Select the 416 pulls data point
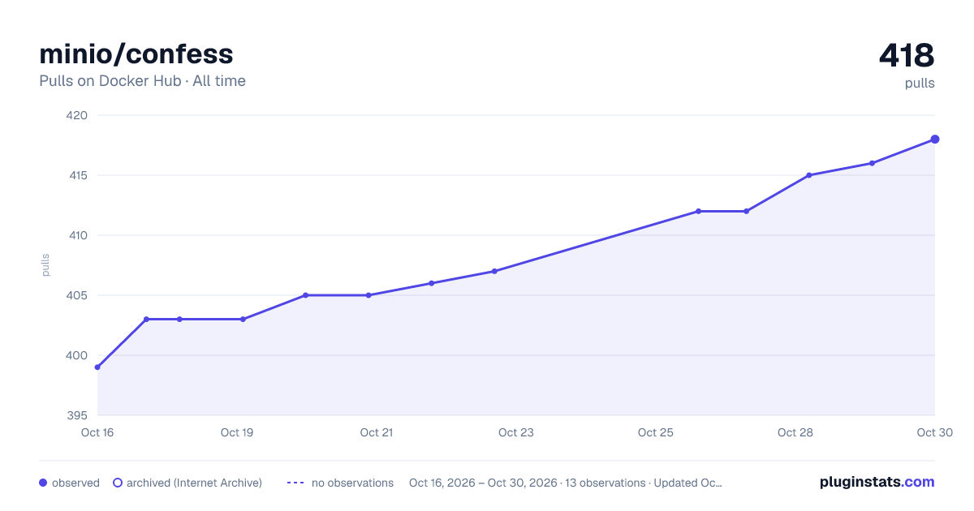The image size is (974, 511). (872, 163)
